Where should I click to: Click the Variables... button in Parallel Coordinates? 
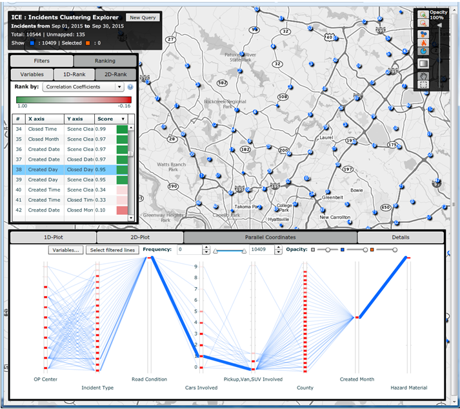[66, 250]
